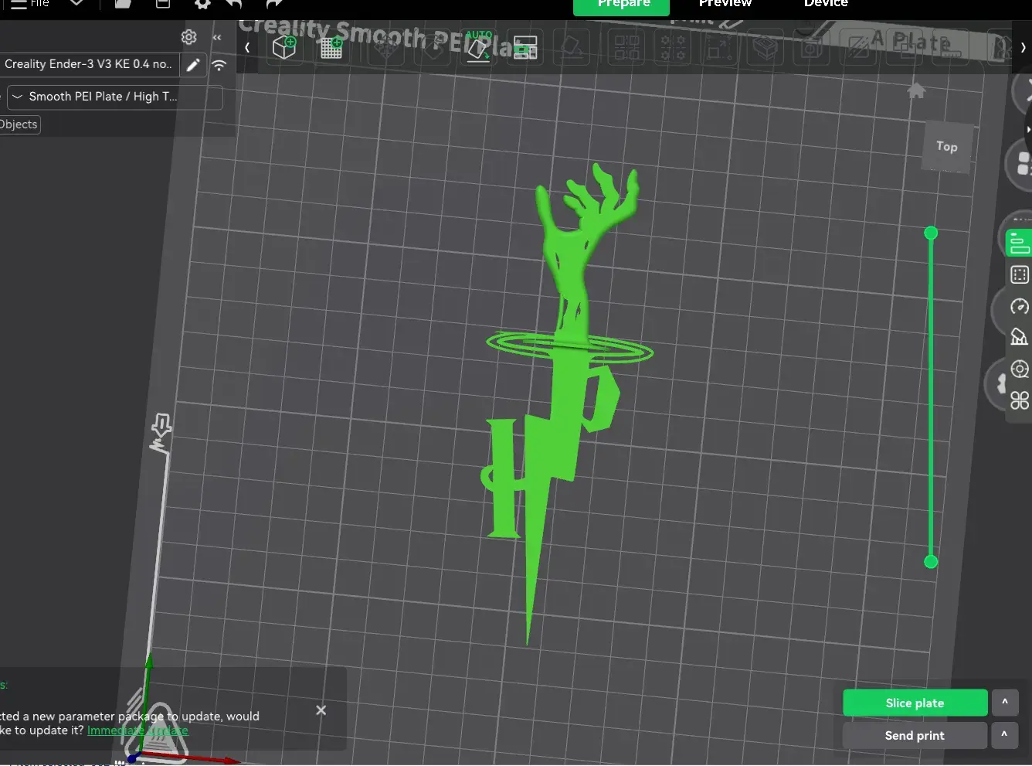Click the dashed square frame icon

(x=1020, y=274)
